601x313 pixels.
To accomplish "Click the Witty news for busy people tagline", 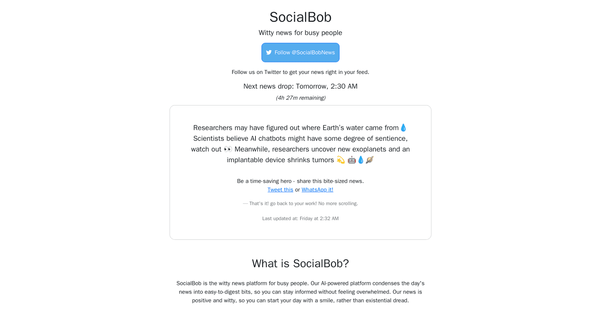I will [x=300, y=33].
